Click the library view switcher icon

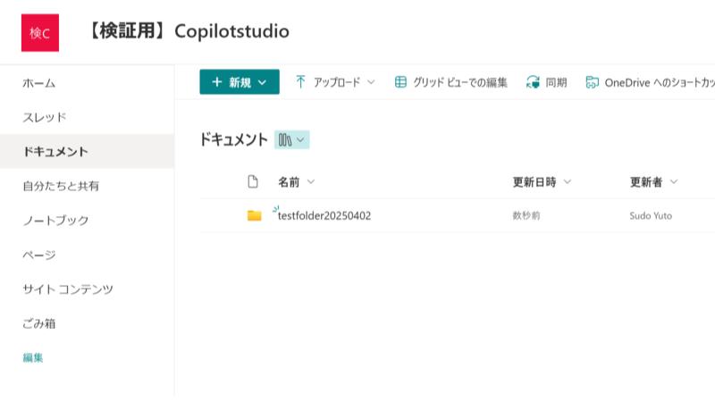click(291, 139)
